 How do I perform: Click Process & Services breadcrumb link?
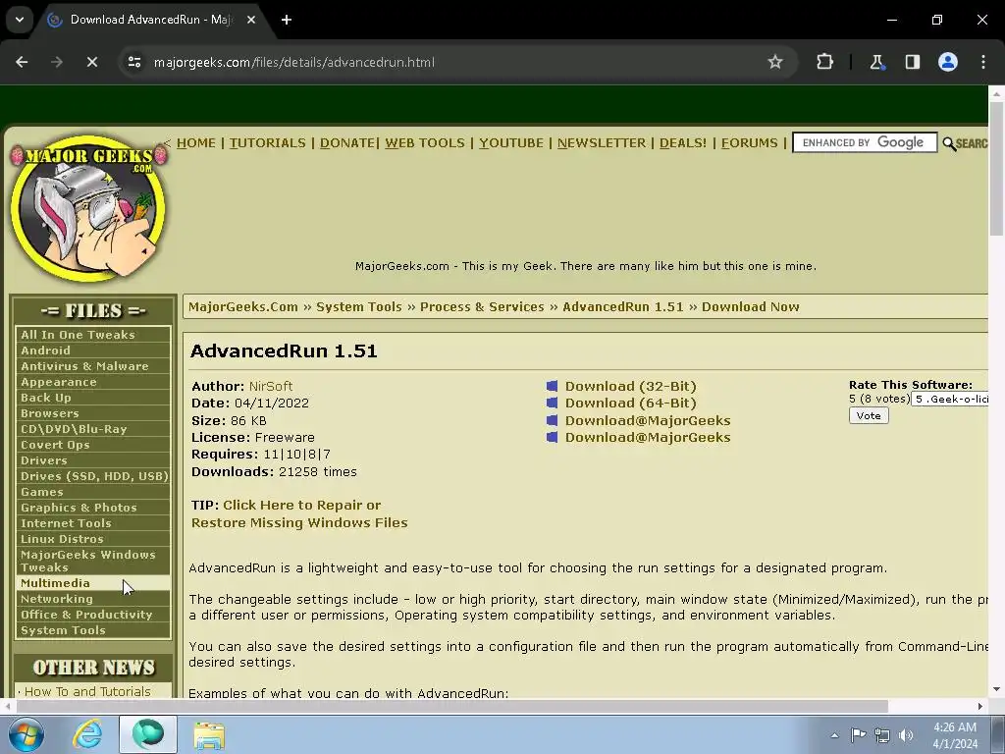click(x=482, y=306)
